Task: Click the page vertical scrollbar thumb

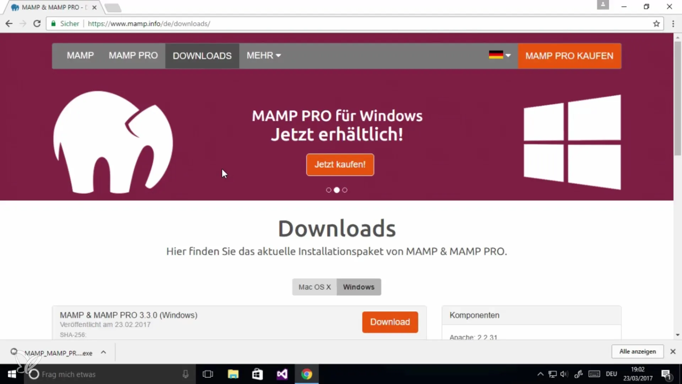Action: pos(678,98)
